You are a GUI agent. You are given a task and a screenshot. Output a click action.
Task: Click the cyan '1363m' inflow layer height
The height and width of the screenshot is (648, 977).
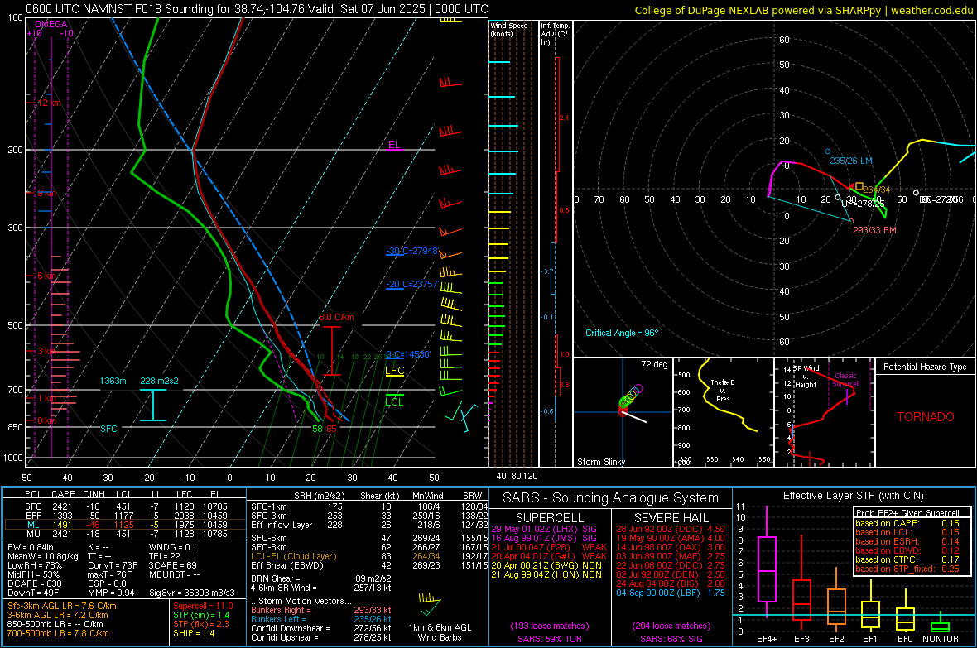point(113,381)
